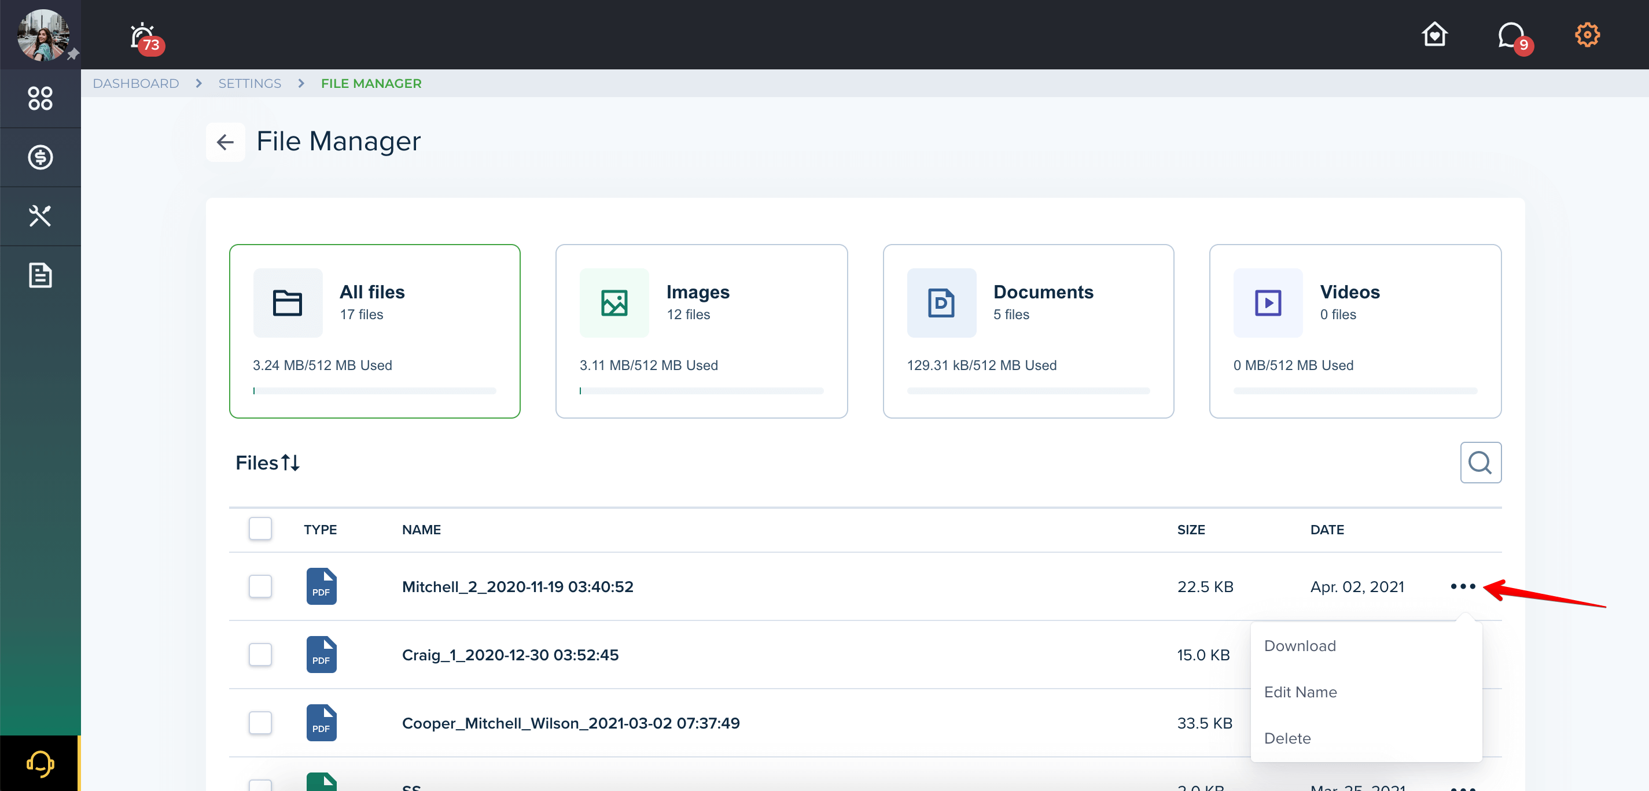Tick the select-all checkbox in table header
This screenshot has width=1649, height=791.
tap(260, 528)
